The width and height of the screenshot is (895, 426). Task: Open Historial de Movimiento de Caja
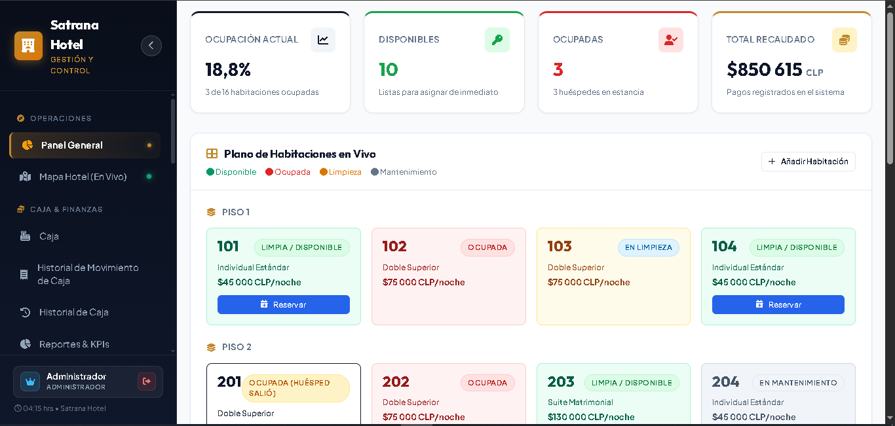(x=85, y=274)
